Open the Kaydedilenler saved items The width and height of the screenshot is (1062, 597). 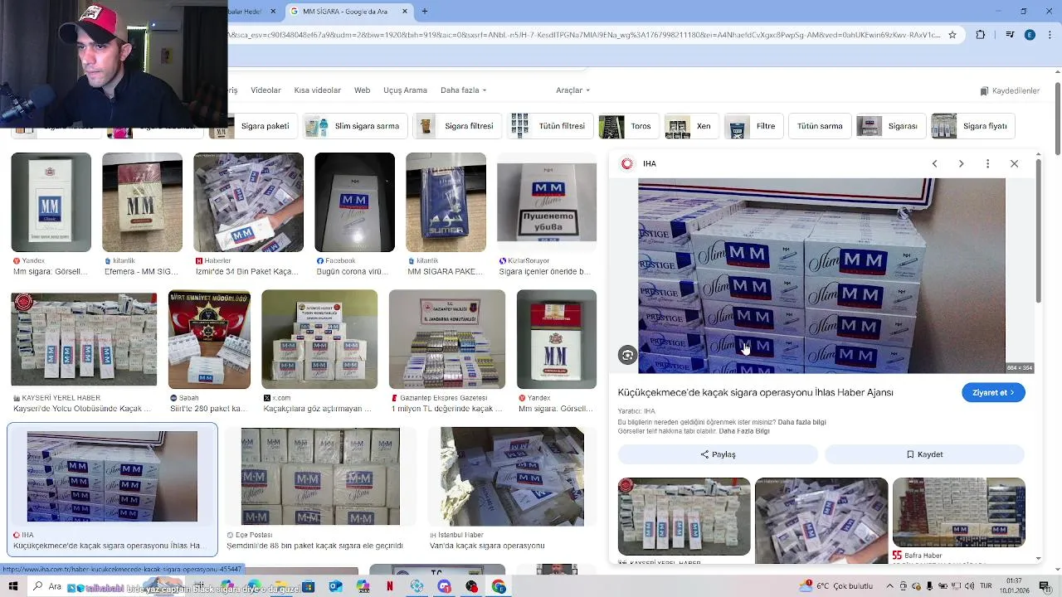[1010, 90]
